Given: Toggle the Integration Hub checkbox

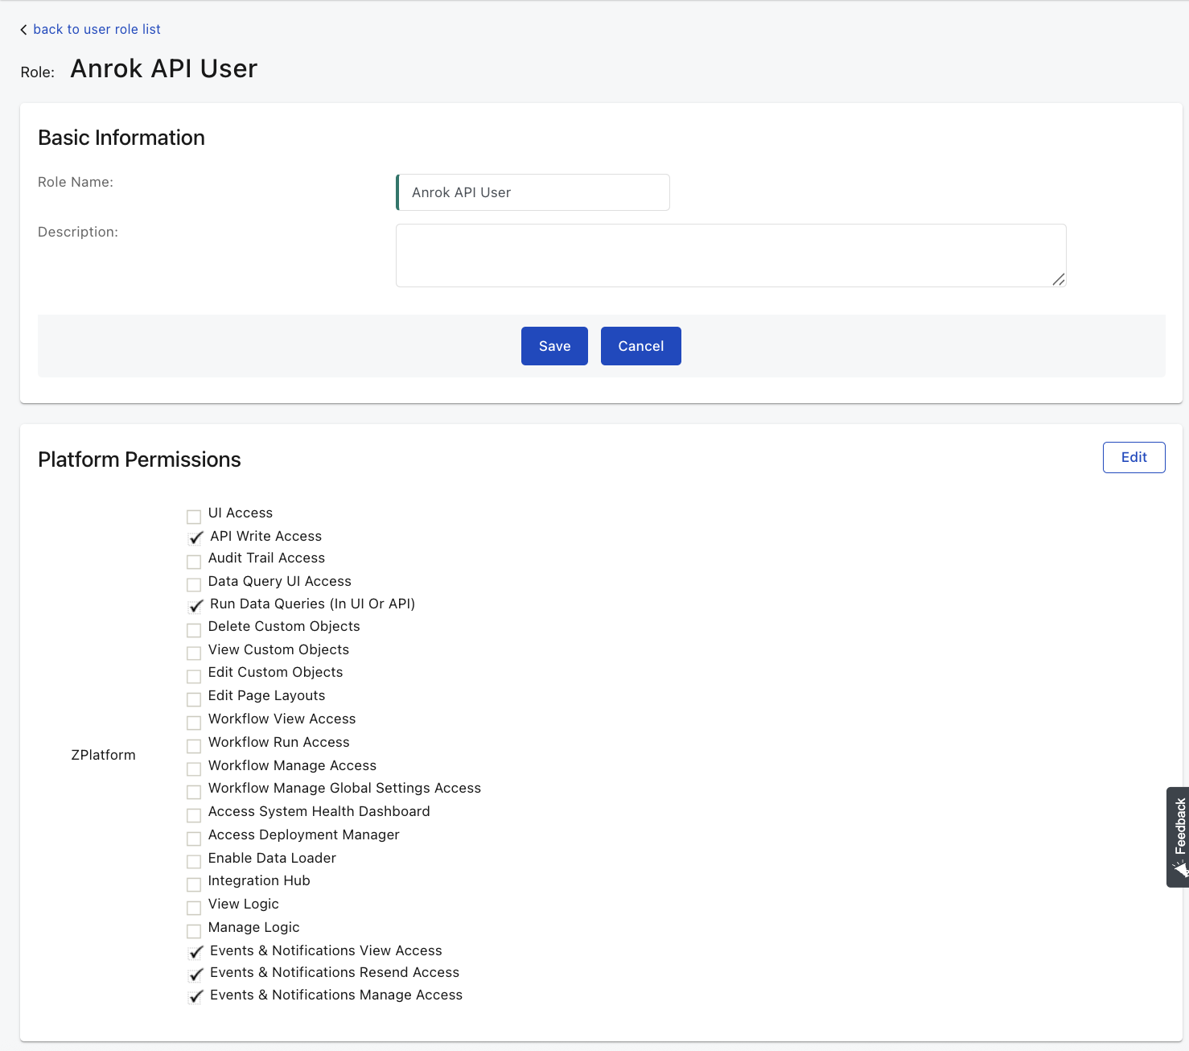Looking at the screenshot, I should tap(194, 884).
